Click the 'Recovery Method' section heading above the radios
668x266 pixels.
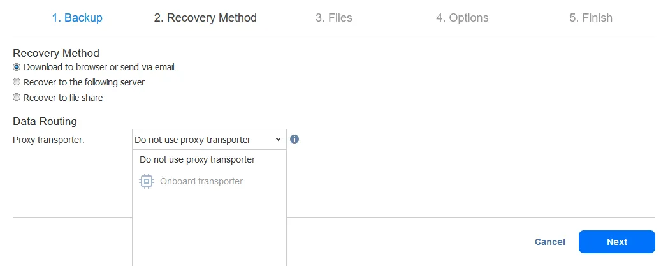click(56, 53)
